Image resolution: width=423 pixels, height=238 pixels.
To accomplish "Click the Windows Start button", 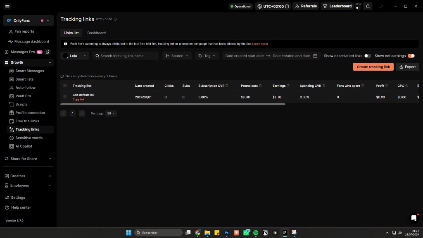I will pyautogui.click(x=129, y=233).
